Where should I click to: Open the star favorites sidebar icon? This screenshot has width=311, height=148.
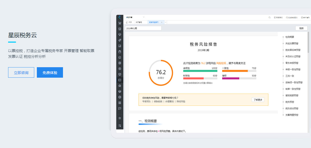(x=120, y=118)
